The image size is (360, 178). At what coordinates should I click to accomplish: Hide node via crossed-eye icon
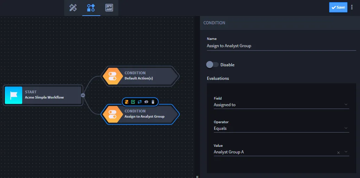(x=146, y=102)
